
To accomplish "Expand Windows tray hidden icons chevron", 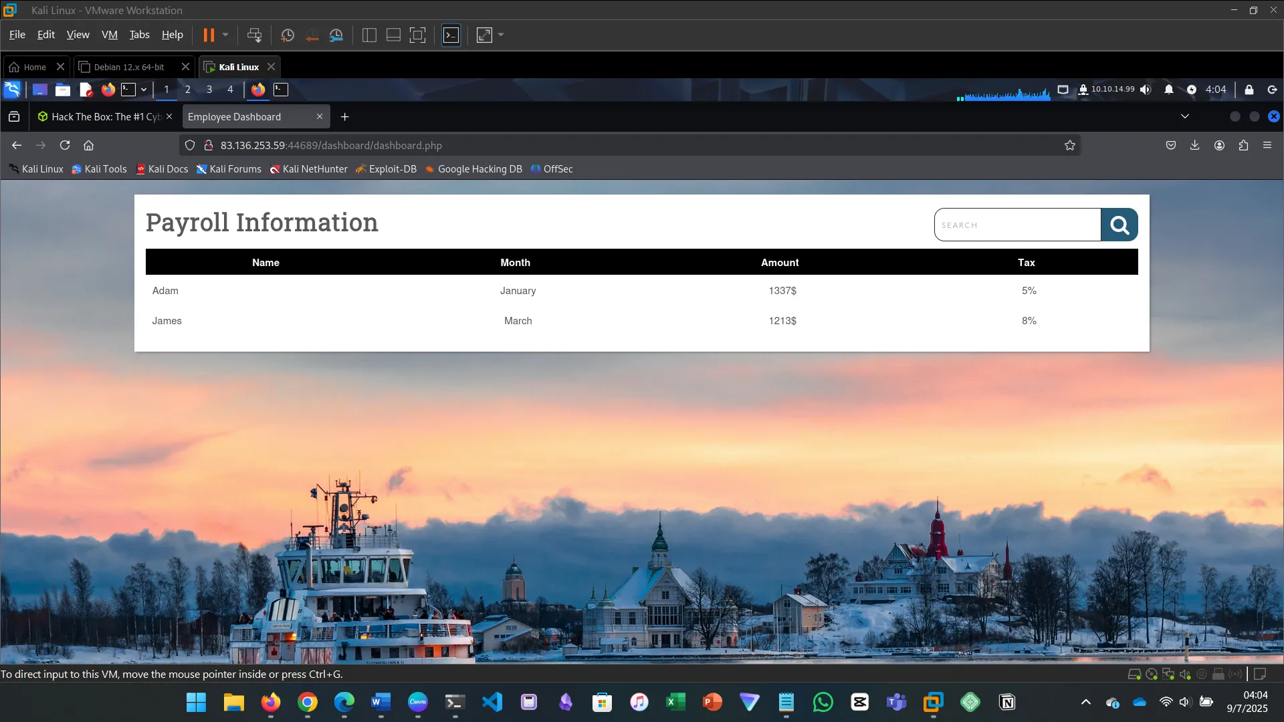I will (1085, 702).
